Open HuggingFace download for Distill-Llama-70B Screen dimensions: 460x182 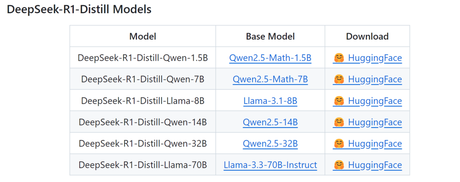click(x=374, y=165)
